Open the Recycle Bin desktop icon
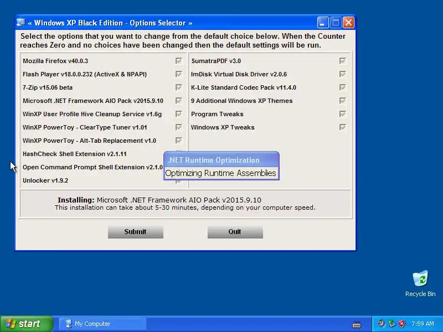The height and width of the screenshot is (332, 443). click(x=420, y=283)
